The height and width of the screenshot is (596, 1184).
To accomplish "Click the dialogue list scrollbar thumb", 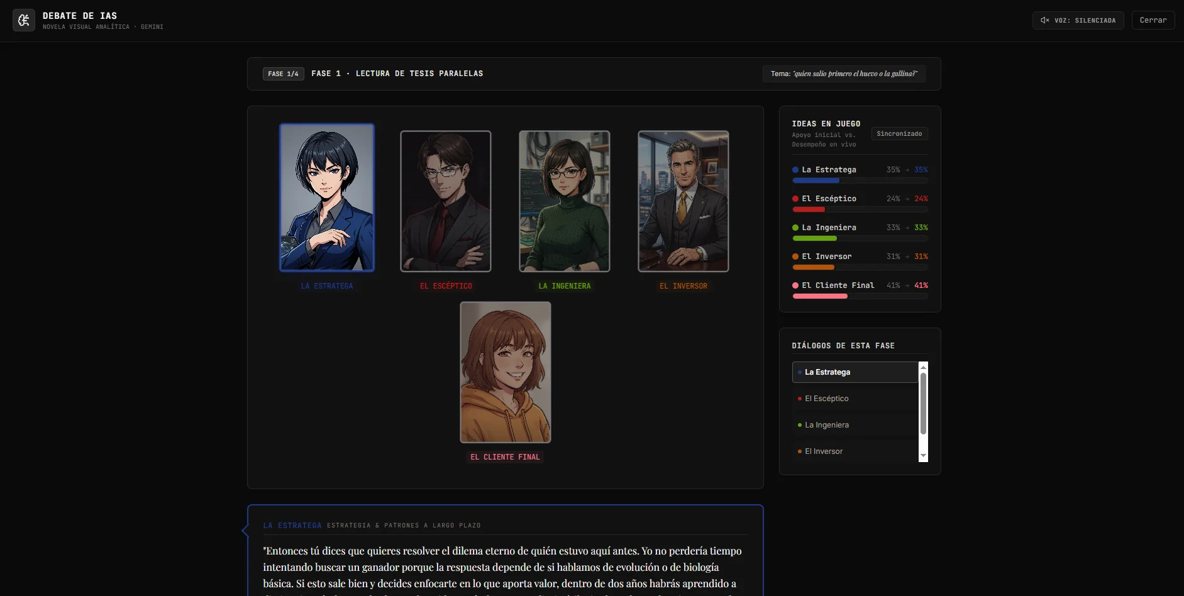I will click(x=923, y=404).
